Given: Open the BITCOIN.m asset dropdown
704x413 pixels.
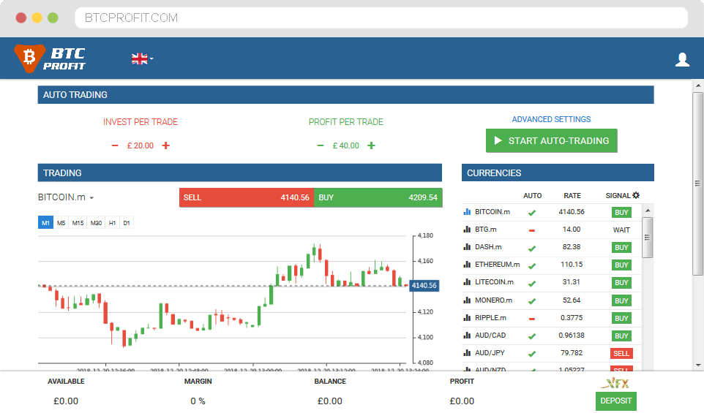Looking at the screenshot, I should pos(66,197).
